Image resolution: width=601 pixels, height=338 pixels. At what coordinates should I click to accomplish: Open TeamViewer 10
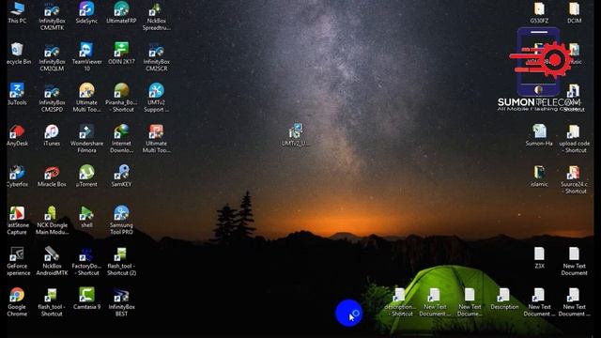pyautogui.click(x=86, y=57)
